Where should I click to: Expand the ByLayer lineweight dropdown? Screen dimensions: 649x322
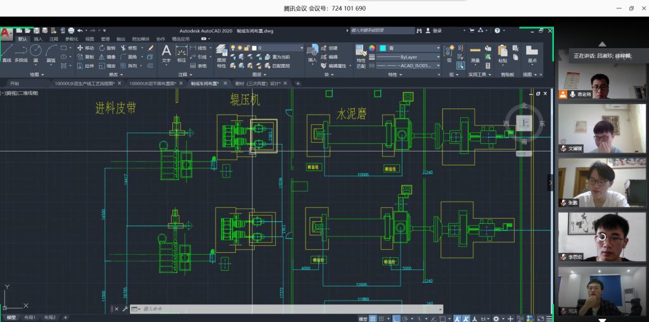pyautogui.click(x=410, y=56)
